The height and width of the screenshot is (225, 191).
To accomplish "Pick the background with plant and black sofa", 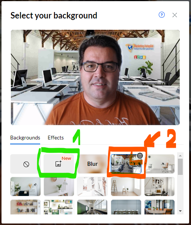I will [26, 187].
